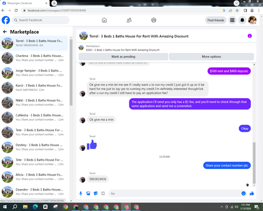Click the chat messages scrollbar
This screenshot has width=263, height=211.
(254, 163)
